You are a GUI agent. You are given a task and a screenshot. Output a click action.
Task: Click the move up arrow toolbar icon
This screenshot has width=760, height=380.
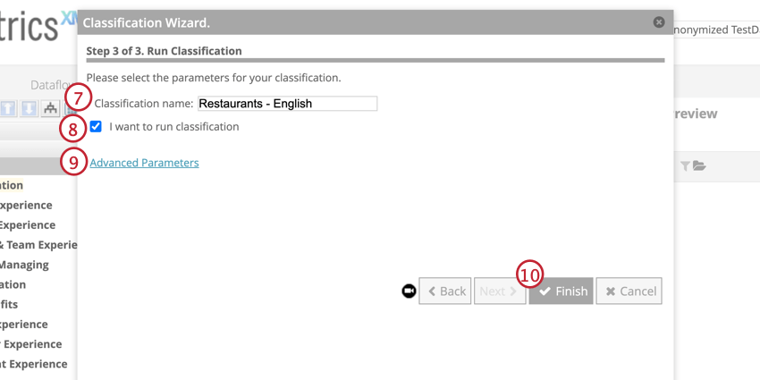(7, 108)
